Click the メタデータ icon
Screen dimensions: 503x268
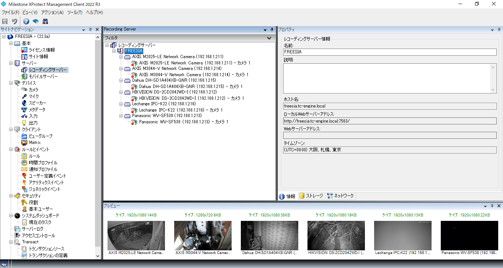point(24,110)
